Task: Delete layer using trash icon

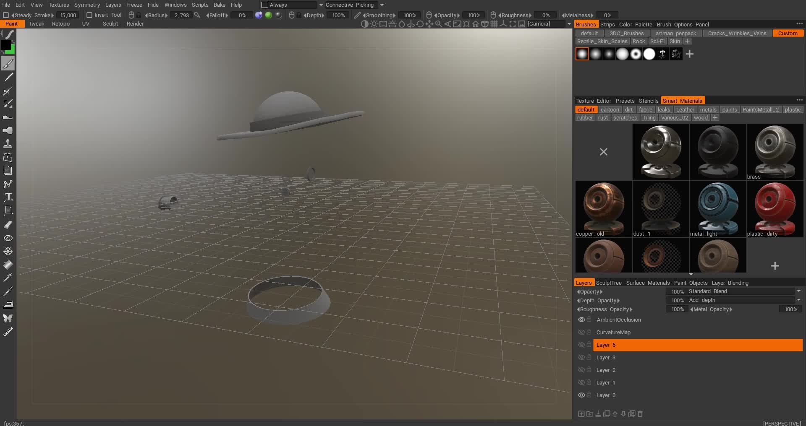Action: (640, 414)
